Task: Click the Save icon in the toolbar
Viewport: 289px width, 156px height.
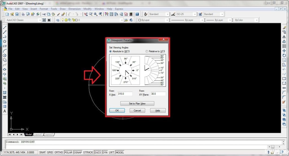Action: pyautogui.click(x=17, y=14)
